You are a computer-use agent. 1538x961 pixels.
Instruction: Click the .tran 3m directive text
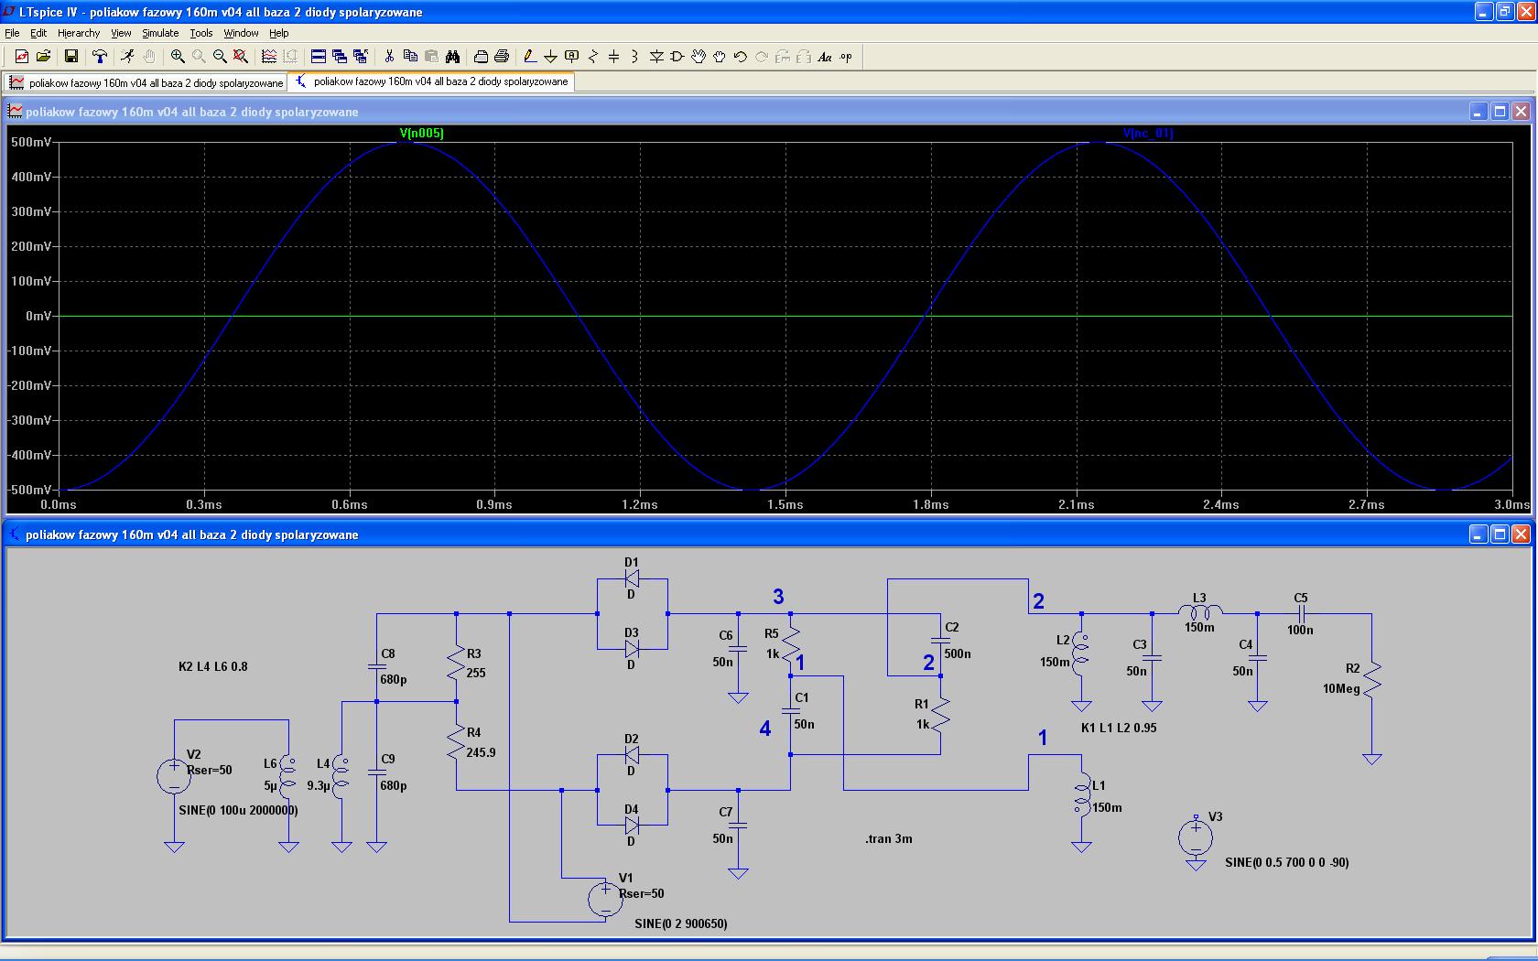pos(888,838)
